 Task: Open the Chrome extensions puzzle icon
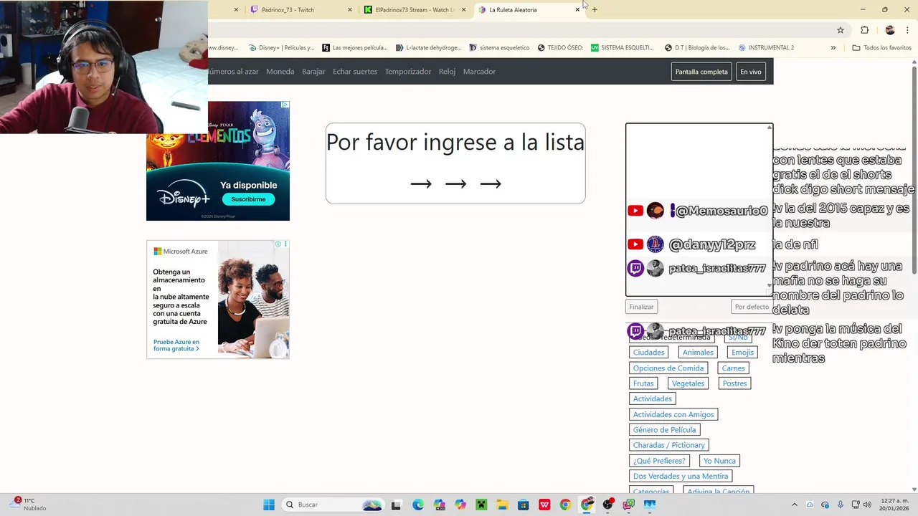[x=864, y=30]
